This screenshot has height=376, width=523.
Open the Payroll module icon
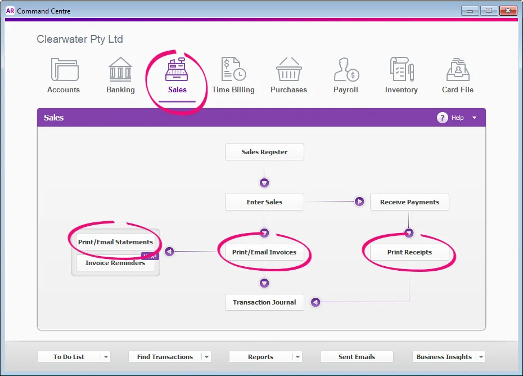pyautogui.click(x=346, y=69)
